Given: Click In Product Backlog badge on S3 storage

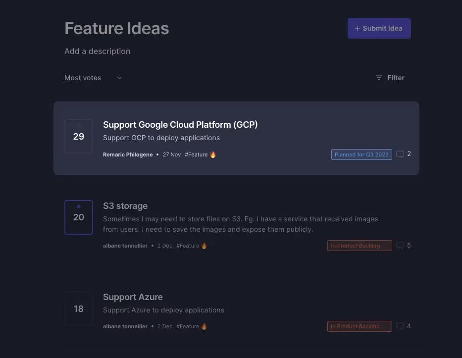Looking at the screenshot, I should [x=359, y=245].
